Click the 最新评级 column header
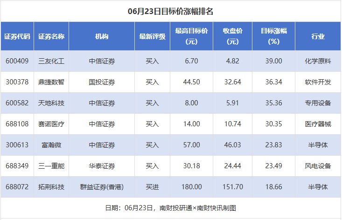This screenshot has height=220, width=342. tap(152, 36)
